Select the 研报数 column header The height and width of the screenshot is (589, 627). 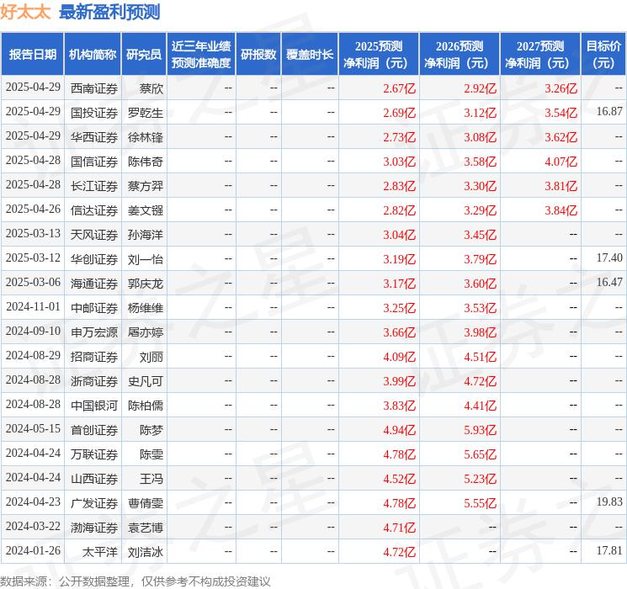[x=258, y=55]
